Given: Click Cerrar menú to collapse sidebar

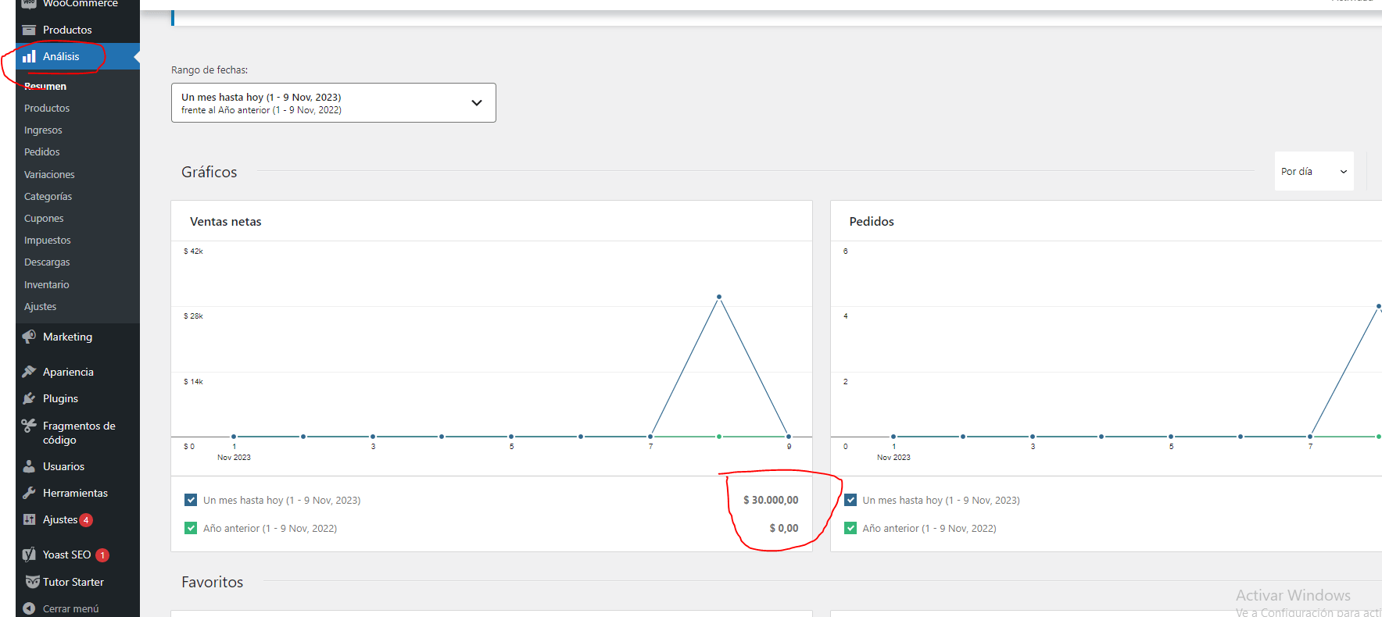Looking at the screenshot, I should coord(70,608).
